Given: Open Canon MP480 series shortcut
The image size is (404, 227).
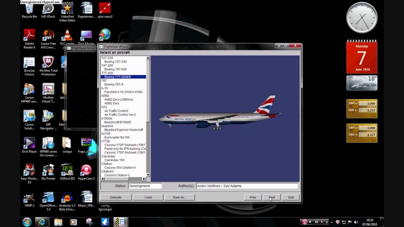Looking at the screenshot, I should 29,93.
